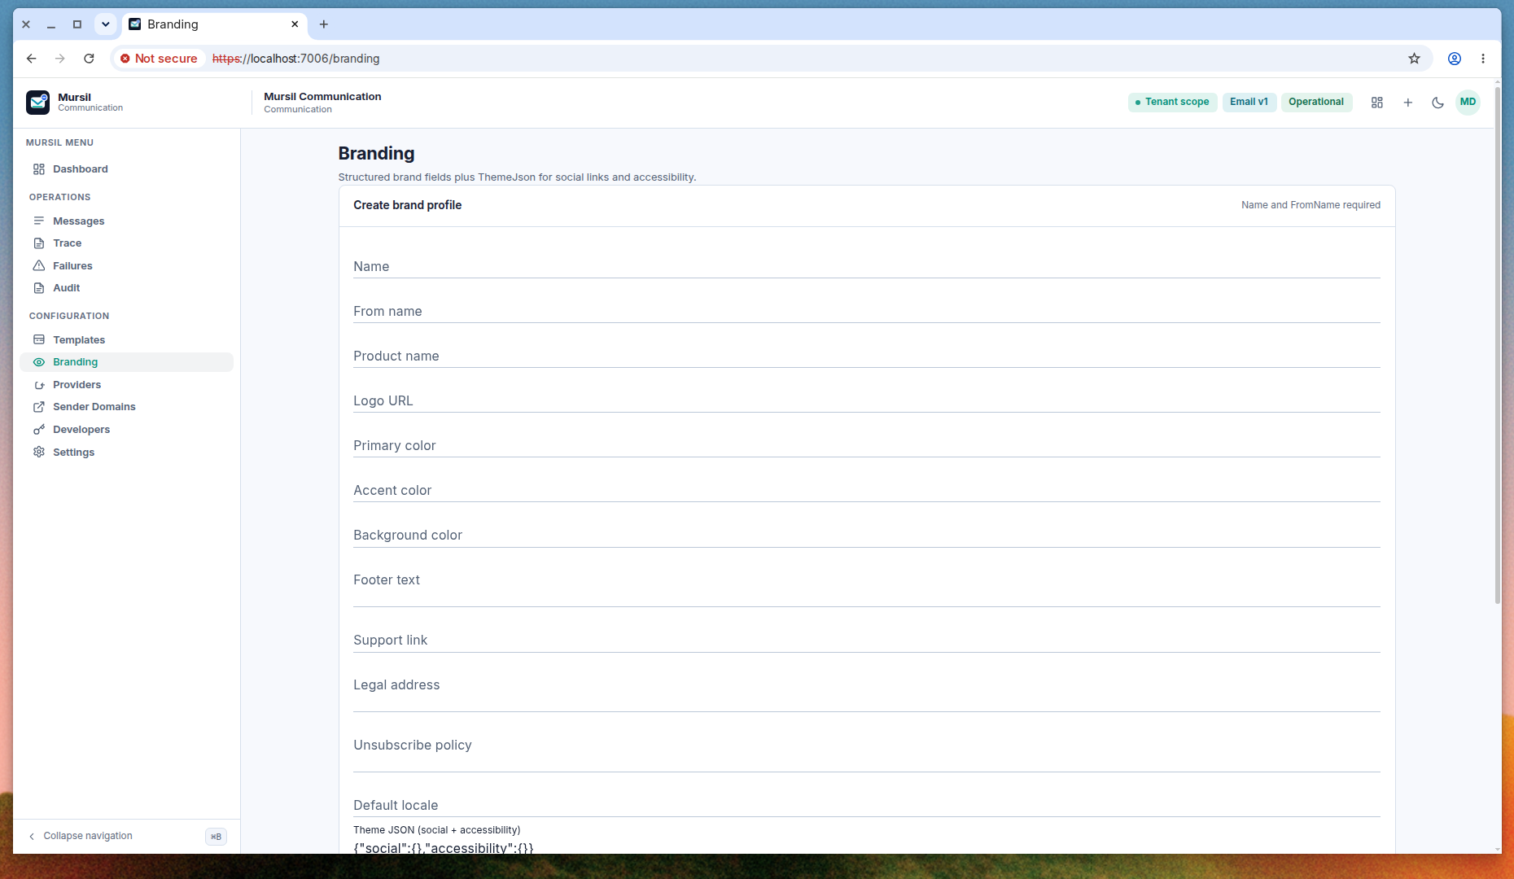
Task: Click the Sender Domains external-link icon
Action: (x=38, y=407)
